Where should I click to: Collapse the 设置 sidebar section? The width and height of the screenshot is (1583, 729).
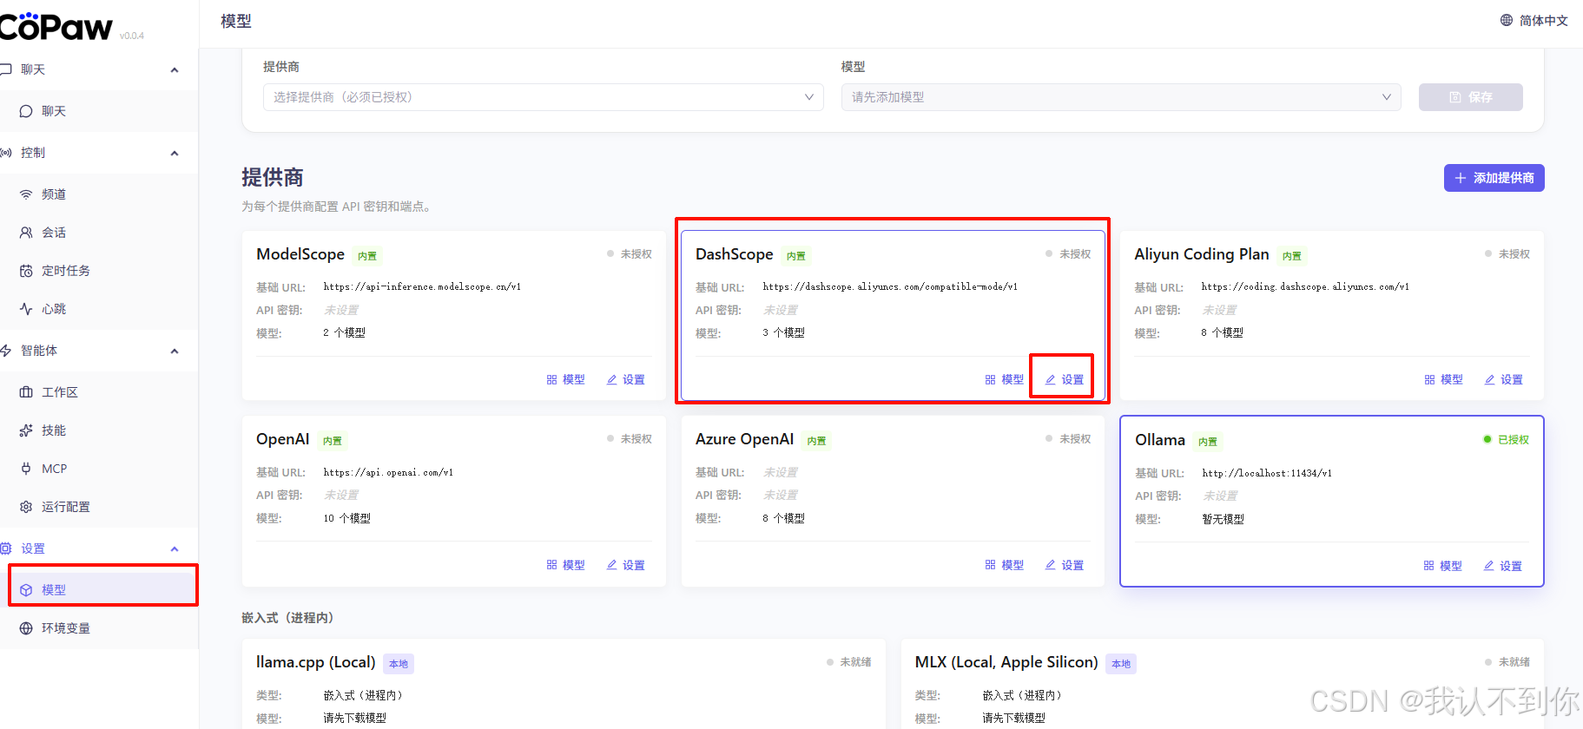tap(175, 548)
